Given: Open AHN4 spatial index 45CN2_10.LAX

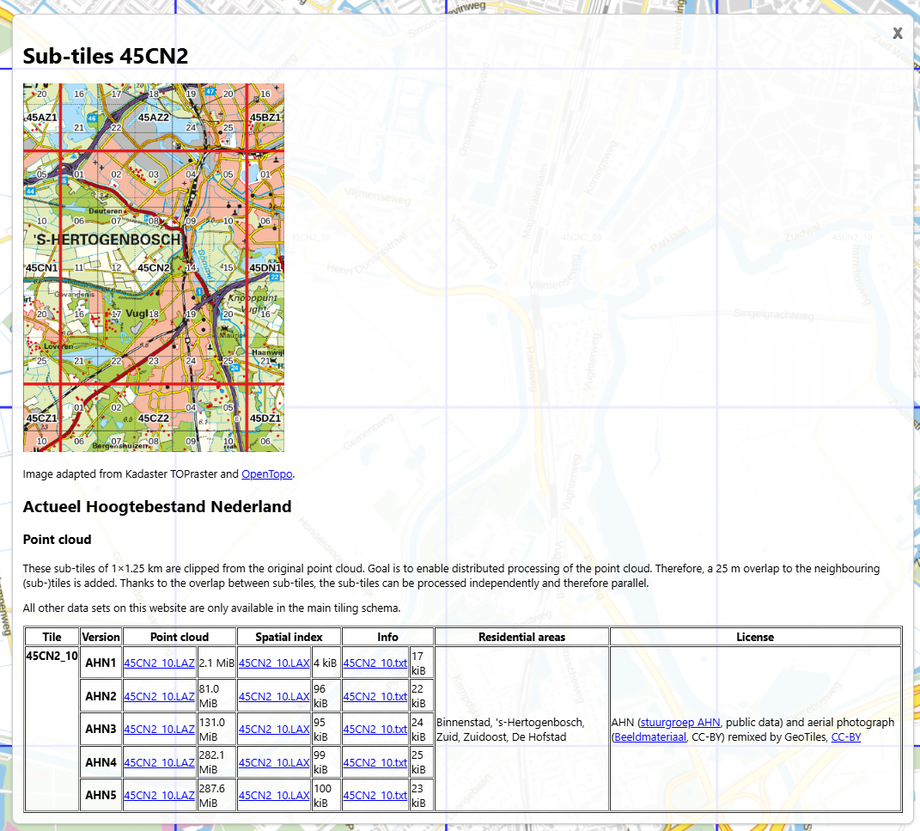Looking at the screenshot, I should click(x=274, y=762).
